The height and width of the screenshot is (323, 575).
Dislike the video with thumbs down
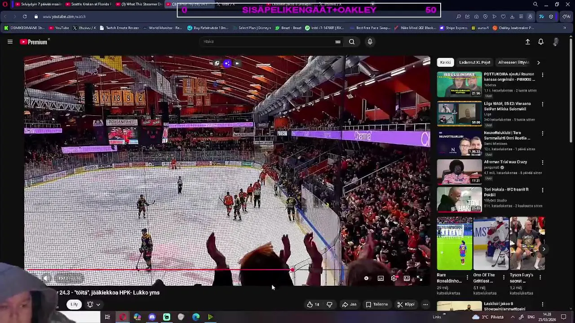pyautogui.click(x=329, y=305)
